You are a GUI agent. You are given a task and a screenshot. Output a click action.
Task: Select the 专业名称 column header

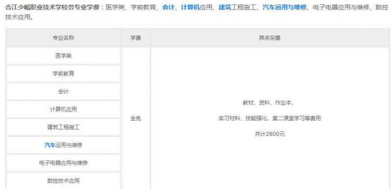coord(64,38)
